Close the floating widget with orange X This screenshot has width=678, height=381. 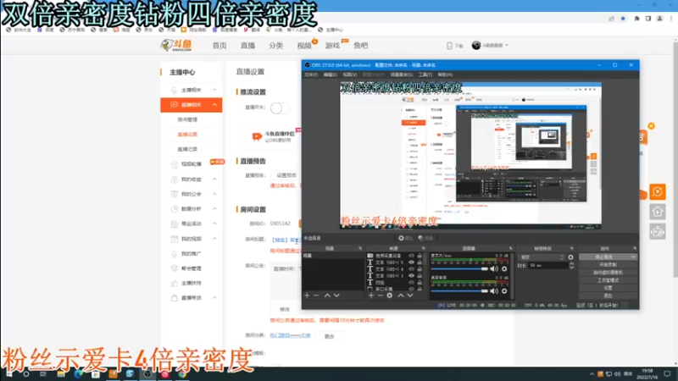[x=651, y=126]
